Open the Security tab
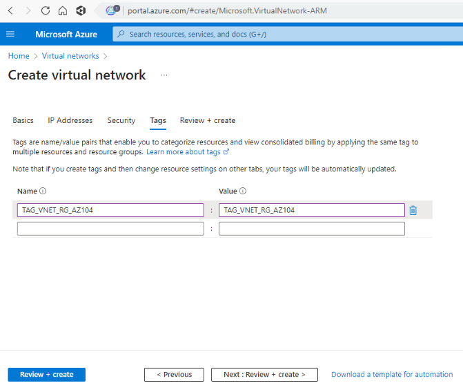Viewport: 463px width, 383px height. (121, 120)
